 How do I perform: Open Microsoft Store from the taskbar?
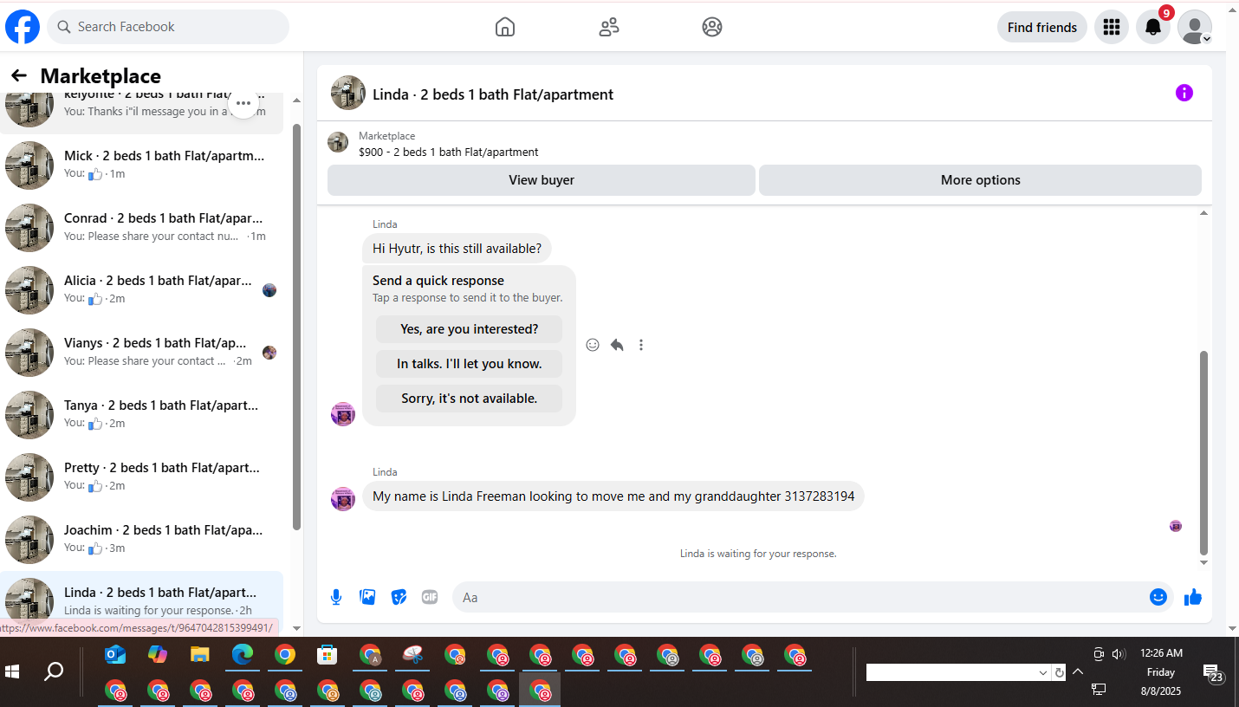point(328,655)
